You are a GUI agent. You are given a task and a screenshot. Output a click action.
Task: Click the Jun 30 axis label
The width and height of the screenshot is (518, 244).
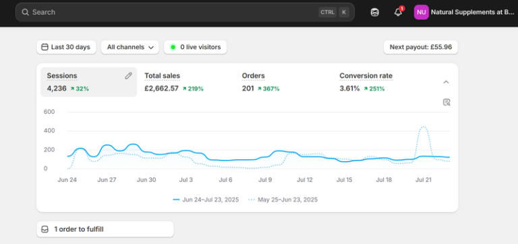point(146,180)
